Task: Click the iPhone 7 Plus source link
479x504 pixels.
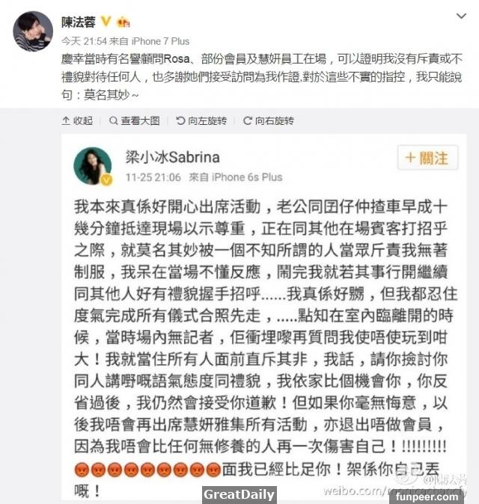Action: [x=160, y=41]
